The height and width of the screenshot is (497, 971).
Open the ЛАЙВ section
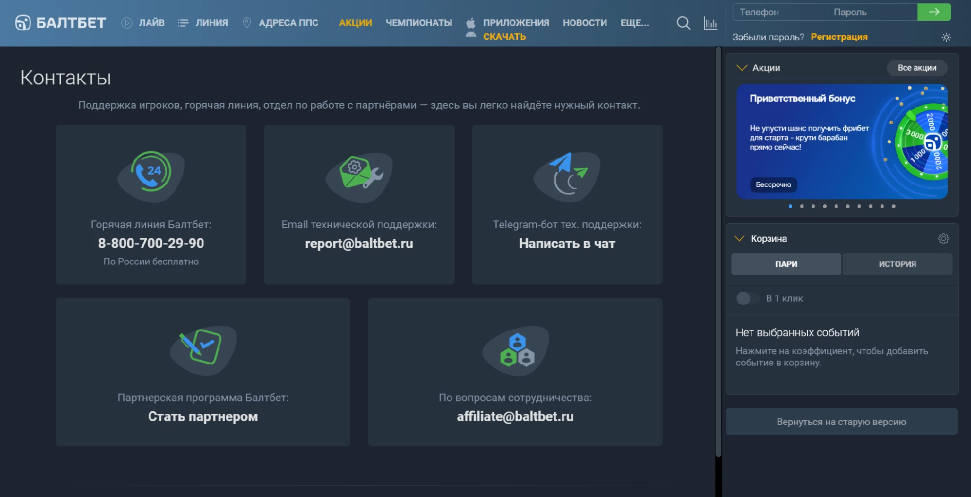152,23
